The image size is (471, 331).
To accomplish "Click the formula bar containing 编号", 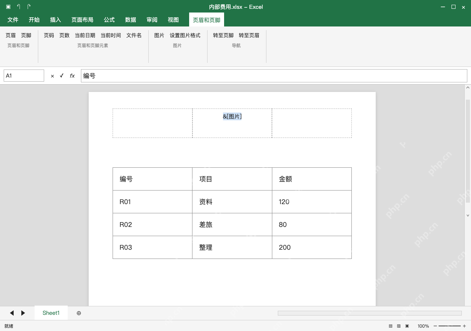I will click(x=274, y=76).
